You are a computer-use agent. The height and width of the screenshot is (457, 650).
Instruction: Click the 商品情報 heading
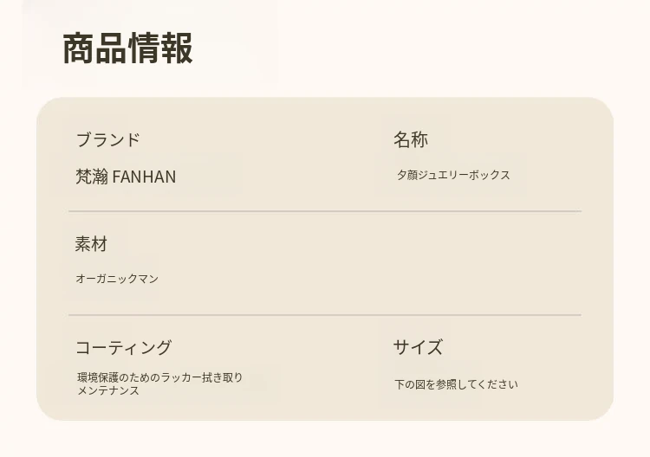(127, 48)
